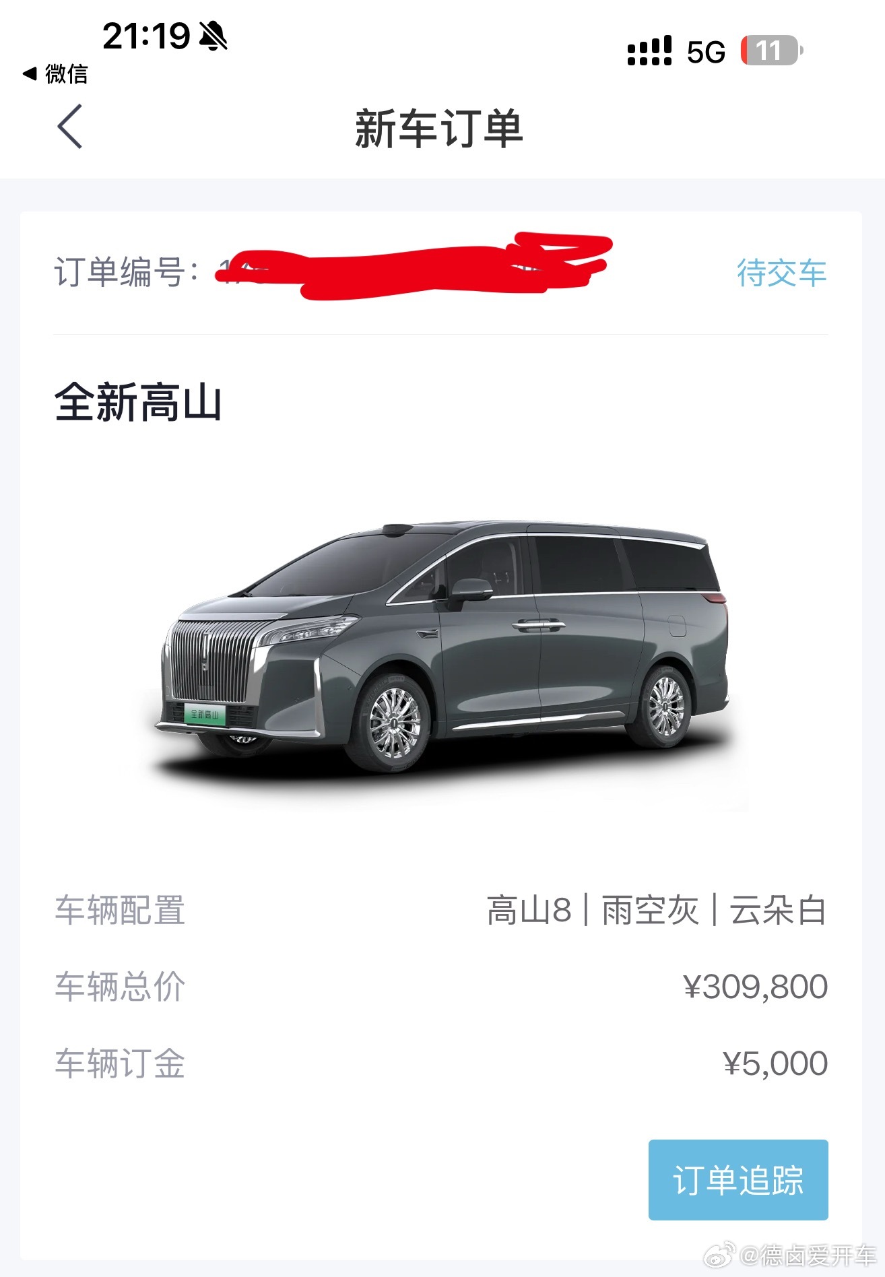Screen dimensions: 885x1277
Task: Tap the 订单编号 label
Action: point(127,273)
